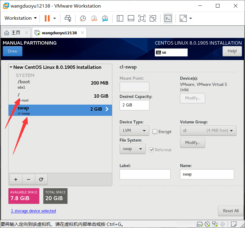
Task: Open the Volume Group cl dropdown
Action: click(x=208, y=131)
